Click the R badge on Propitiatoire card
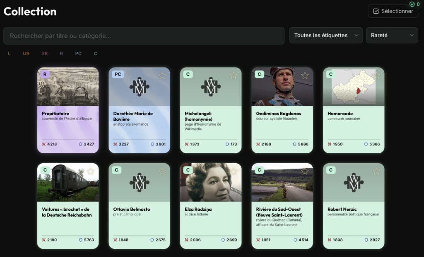Screen dimensions: 424x257 click(45, 74)
